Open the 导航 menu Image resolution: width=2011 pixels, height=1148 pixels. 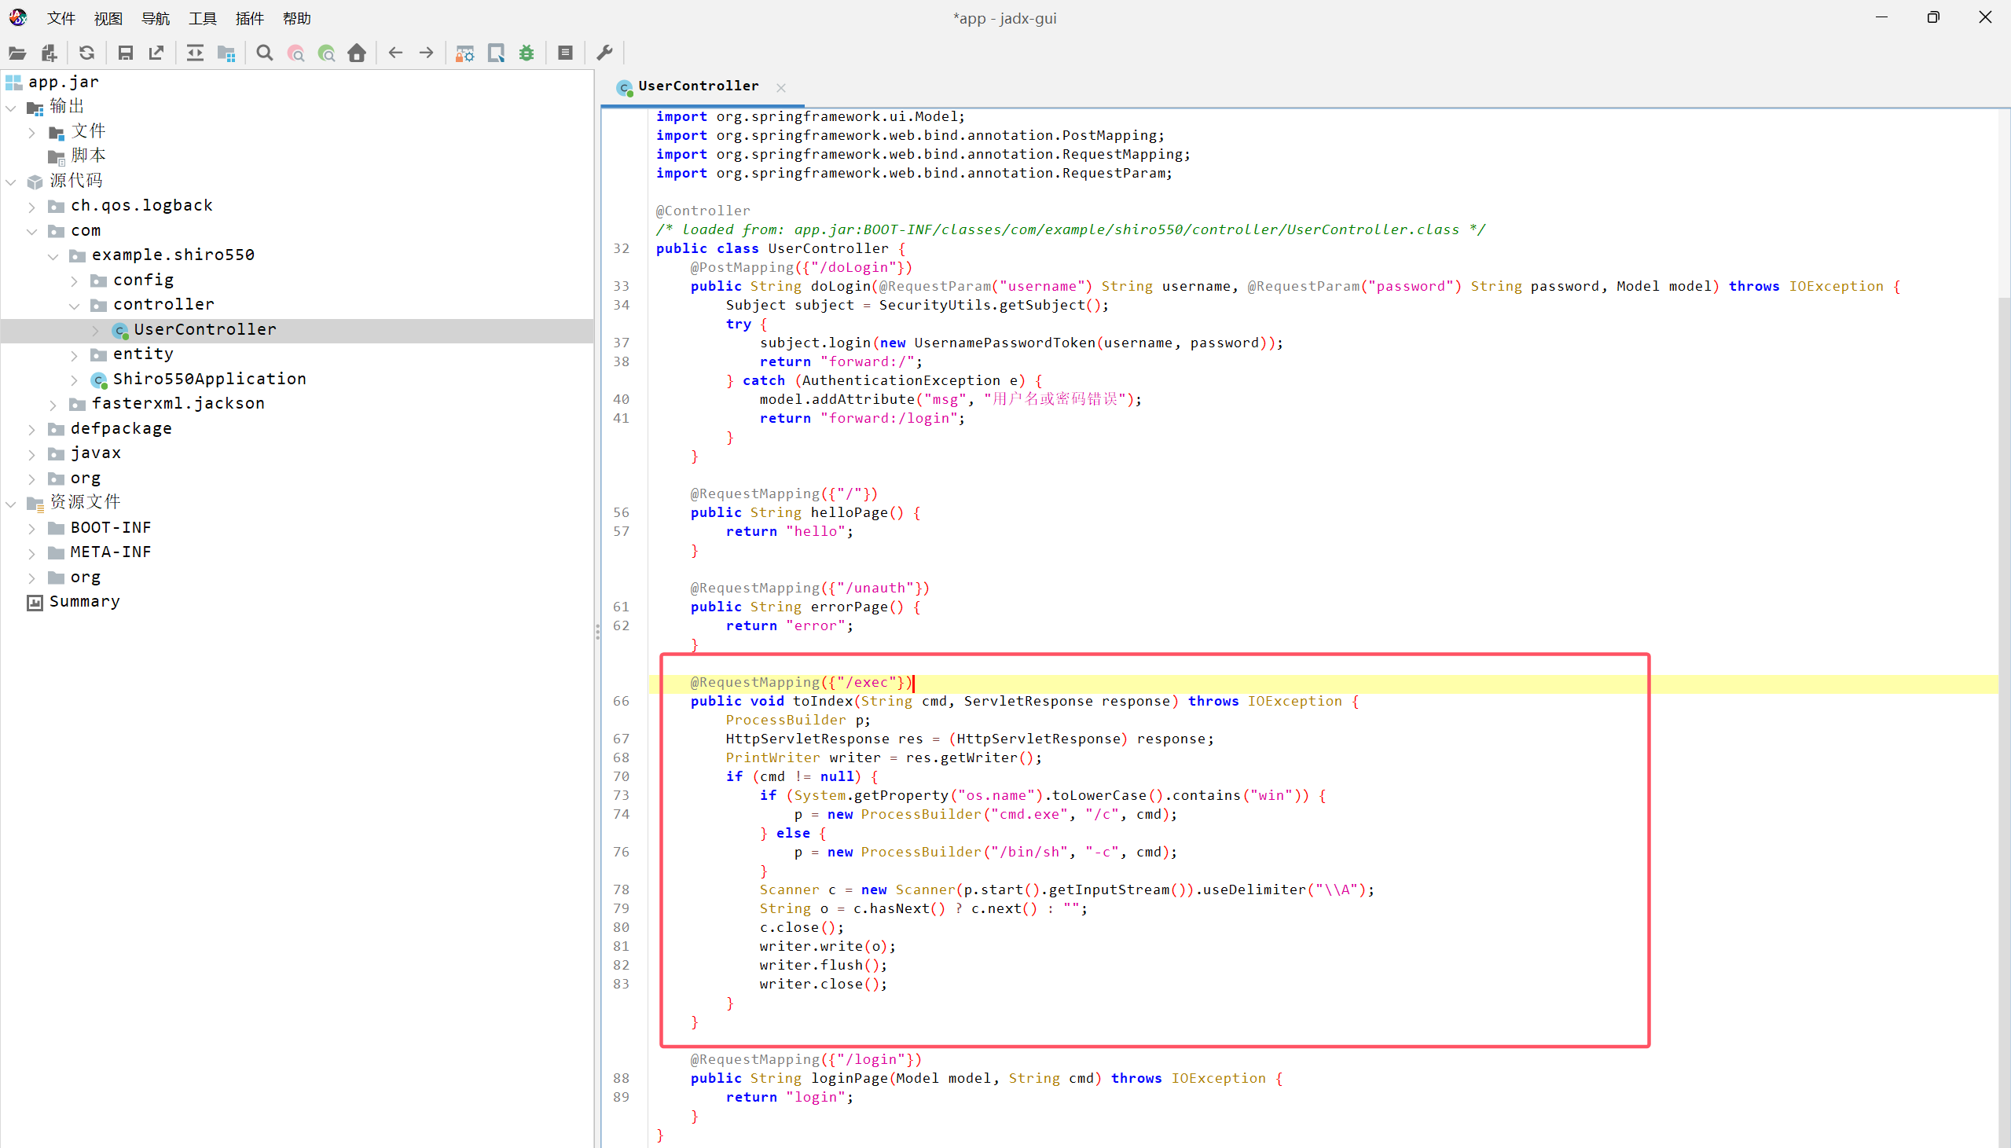tap(156, 18)
